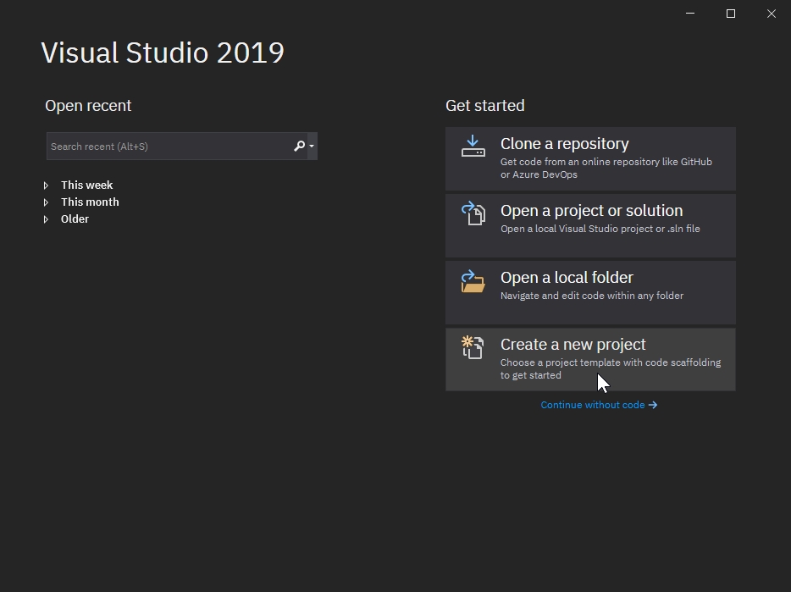Screen dimensions: 791x592
Task: Choose the Open a project or solution title
Action: (591, 211)
